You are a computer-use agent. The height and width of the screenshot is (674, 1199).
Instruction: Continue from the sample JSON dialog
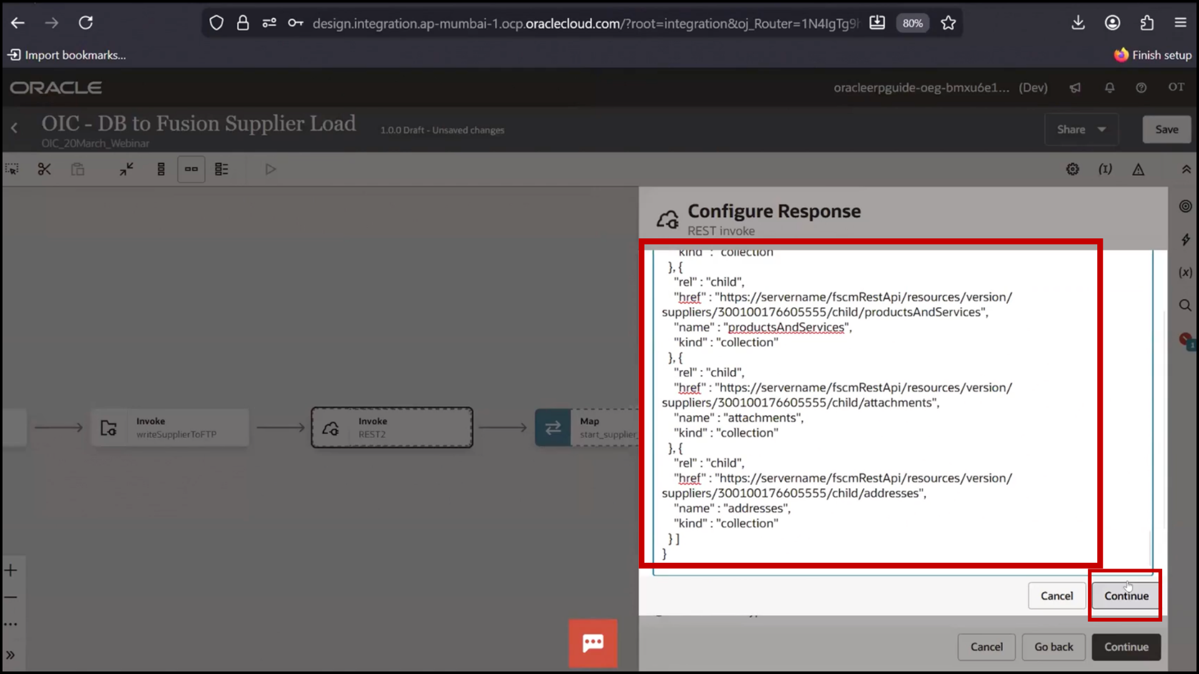1126,596
